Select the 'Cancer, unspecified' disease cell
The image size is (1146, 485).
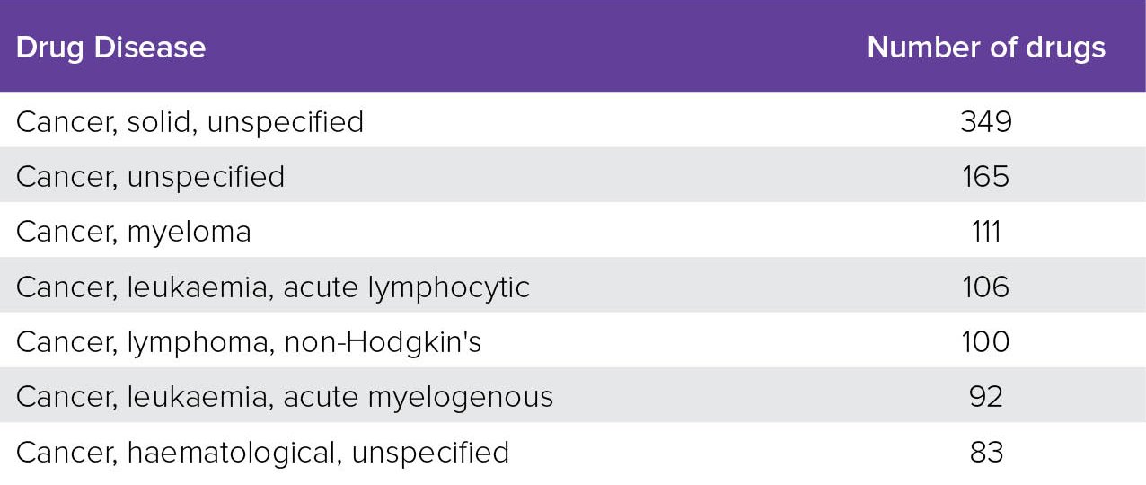tap(150, 177)
